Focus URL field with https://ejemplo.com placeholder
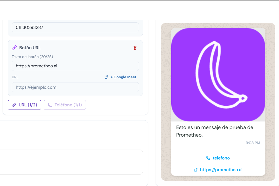279x186 pixels. click(75, 87)
